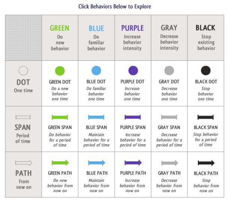This screenshot has height=200, width=228.
Task: Open the BLUE SPAN behavior label
Action: click(x=96, y=128)
